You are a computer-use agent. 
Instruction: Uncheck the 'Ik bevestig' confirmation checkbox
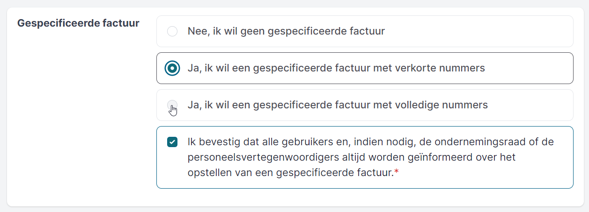click(x=172, y=142)
